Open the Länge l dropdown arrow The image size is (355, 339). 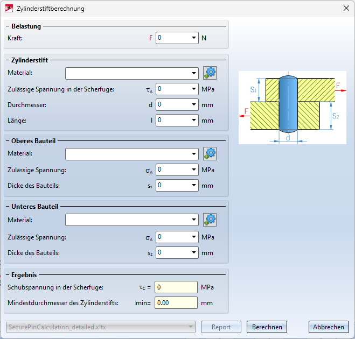194,120
